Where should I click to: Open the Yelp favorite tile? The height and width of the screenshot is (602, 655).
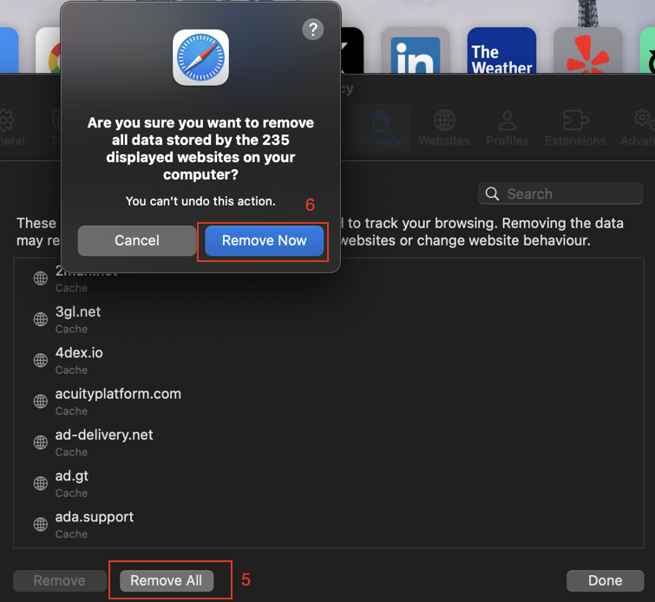[588, 50]
